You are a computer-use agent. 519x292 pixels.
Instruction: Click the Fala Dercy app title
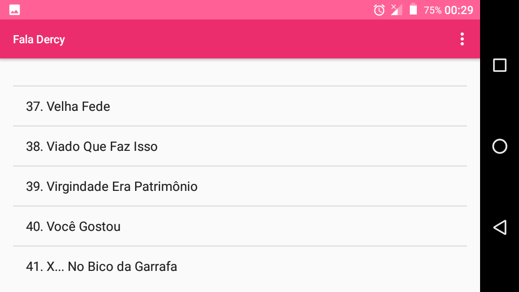39,39
